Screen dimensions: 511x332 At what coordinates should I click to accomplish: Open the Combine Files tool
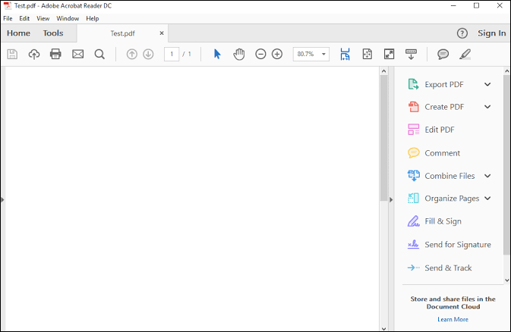pos(441,176)
